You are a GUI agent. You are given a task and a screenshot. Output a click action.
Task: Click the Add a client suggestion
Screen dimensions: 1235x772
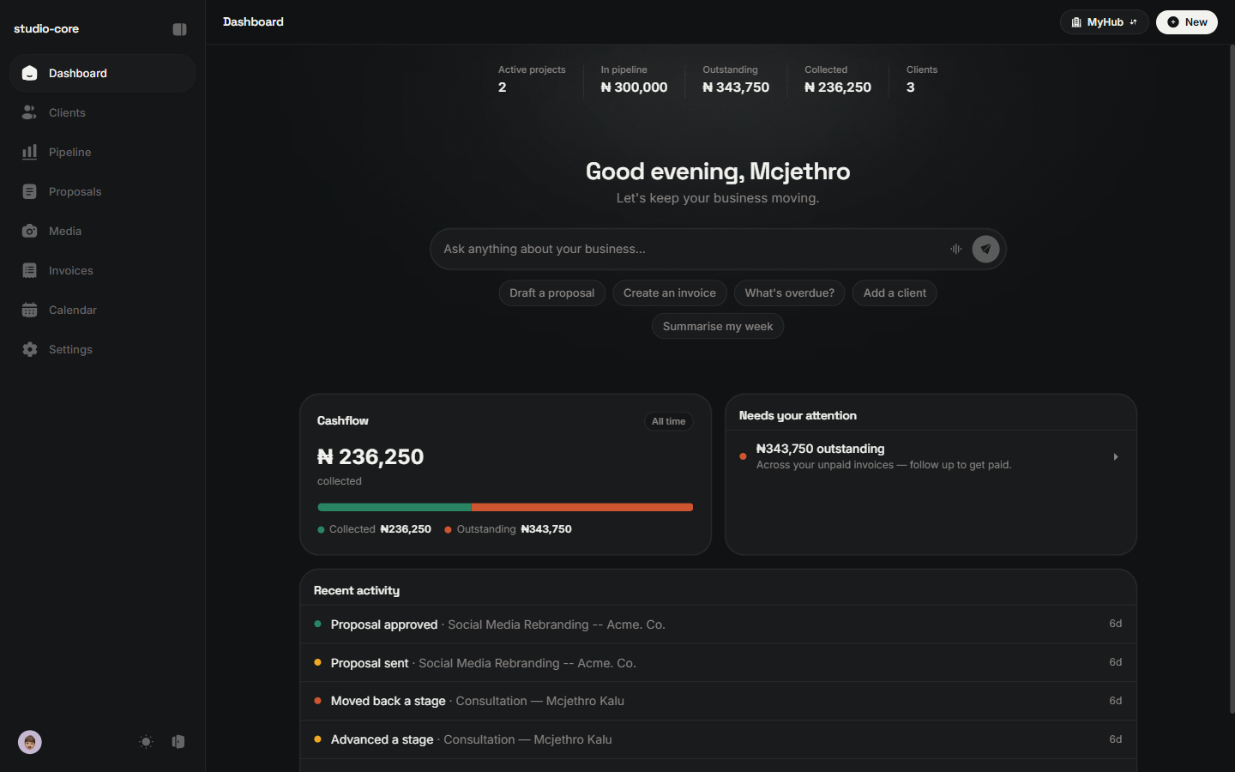895,293
